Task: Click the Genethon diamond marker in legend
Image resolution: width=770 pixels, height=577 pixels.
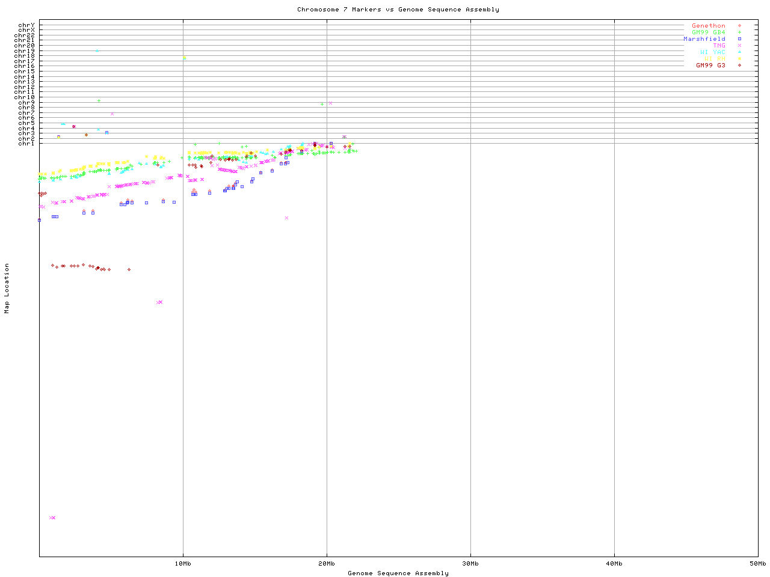Action: [739, 26]
